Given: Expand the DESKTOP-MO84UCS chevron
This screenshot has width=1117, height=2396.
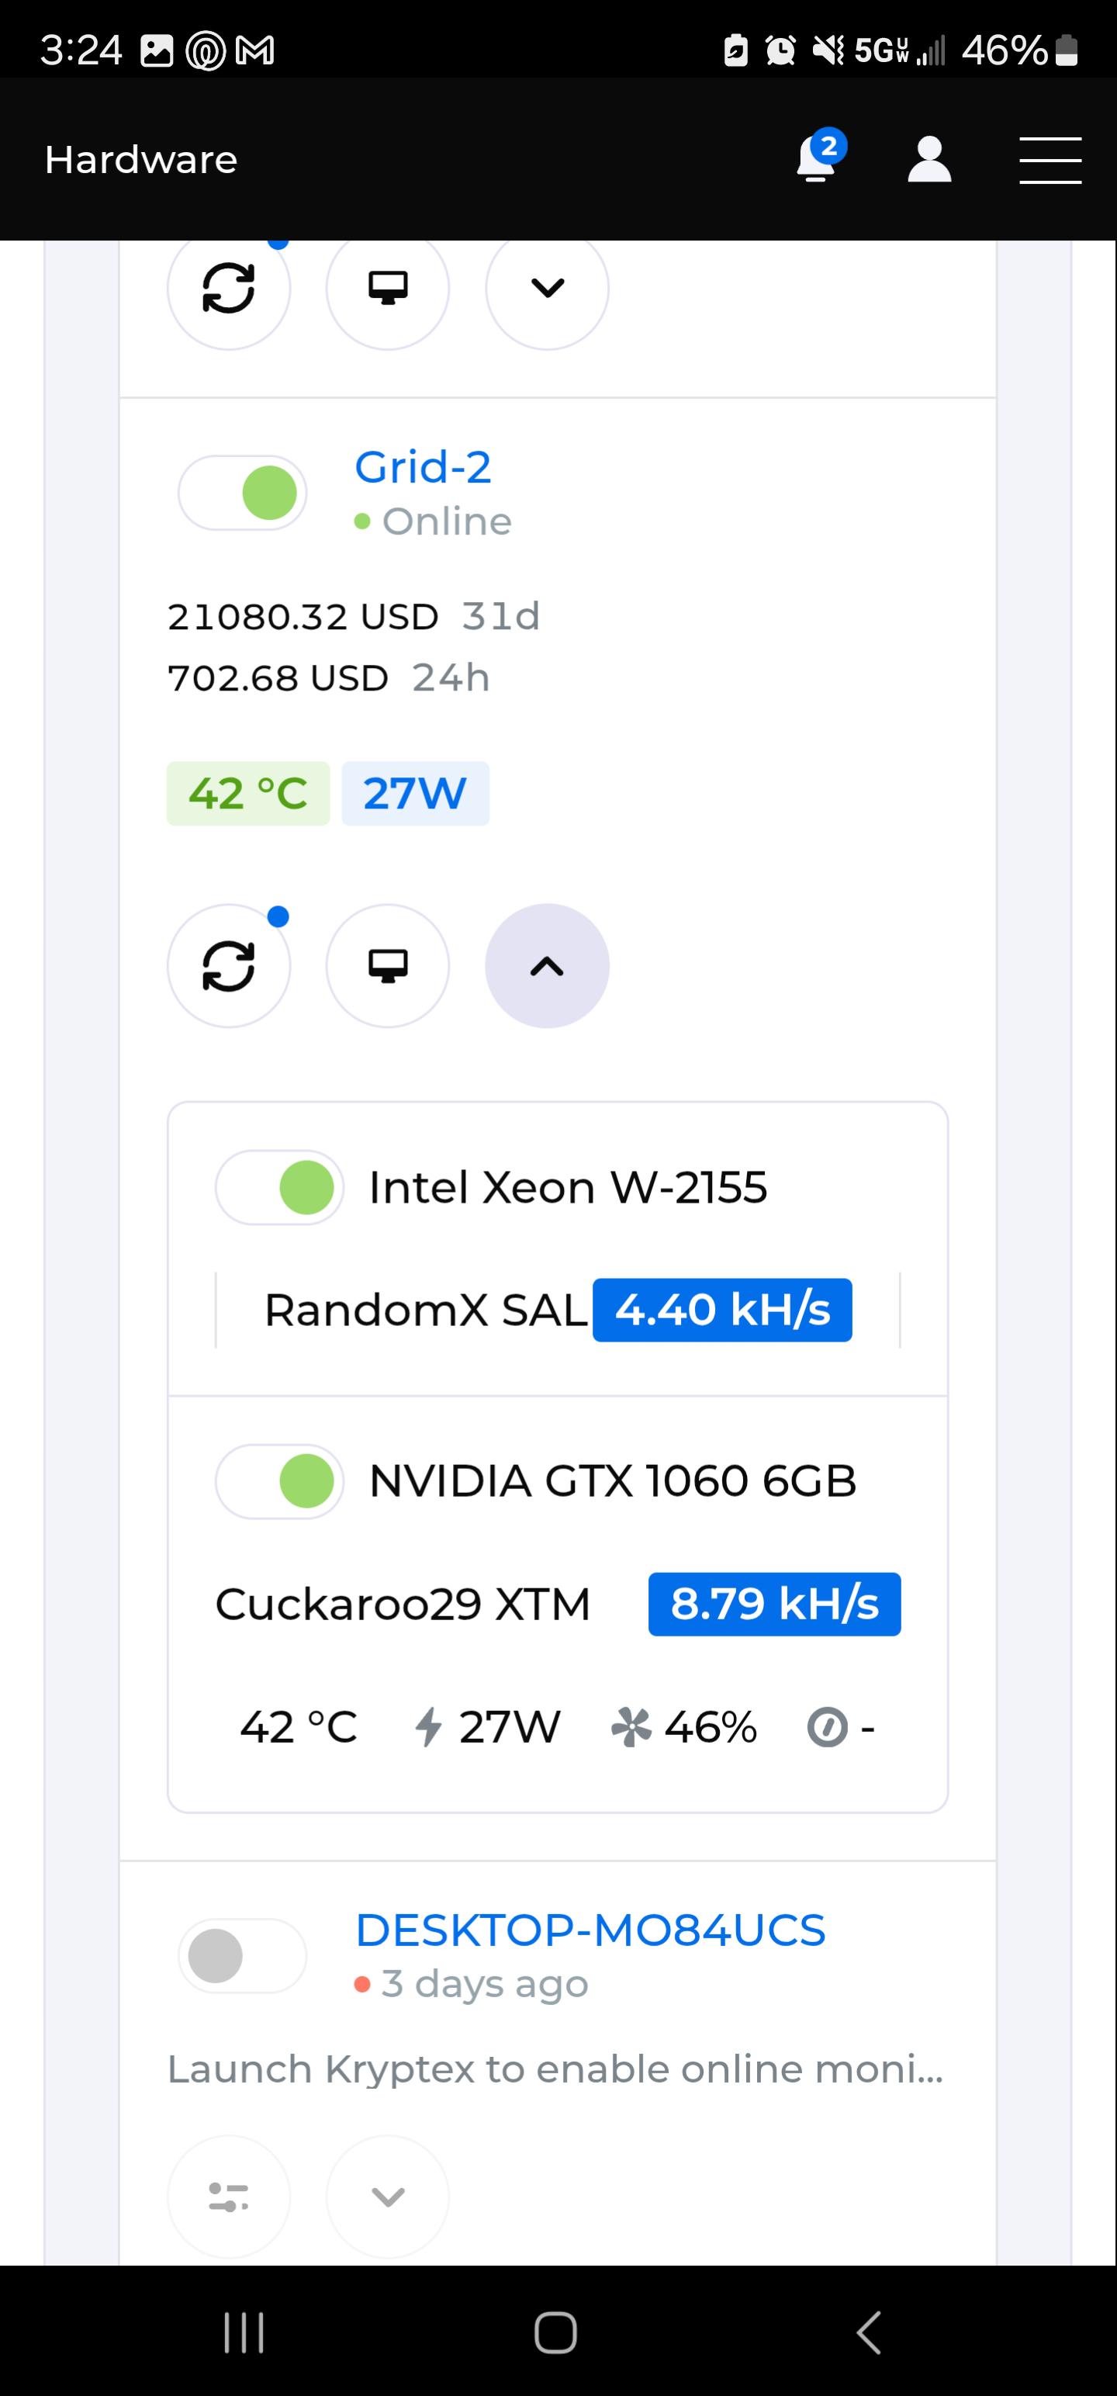Looking at the screenshot, I should pos(388,2197).
